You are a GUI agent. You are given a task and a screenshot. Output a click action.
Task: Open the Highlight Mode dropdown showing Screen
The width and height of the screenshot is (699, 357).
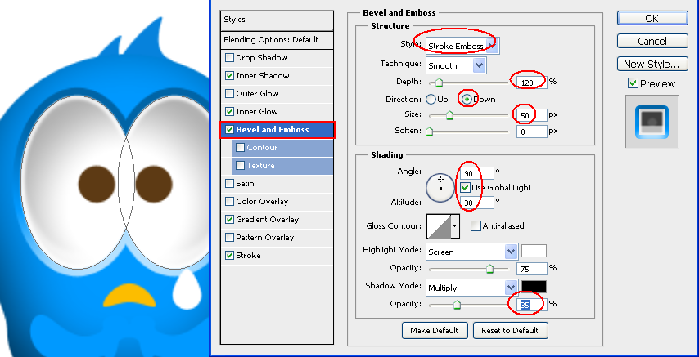pos(471,252)
